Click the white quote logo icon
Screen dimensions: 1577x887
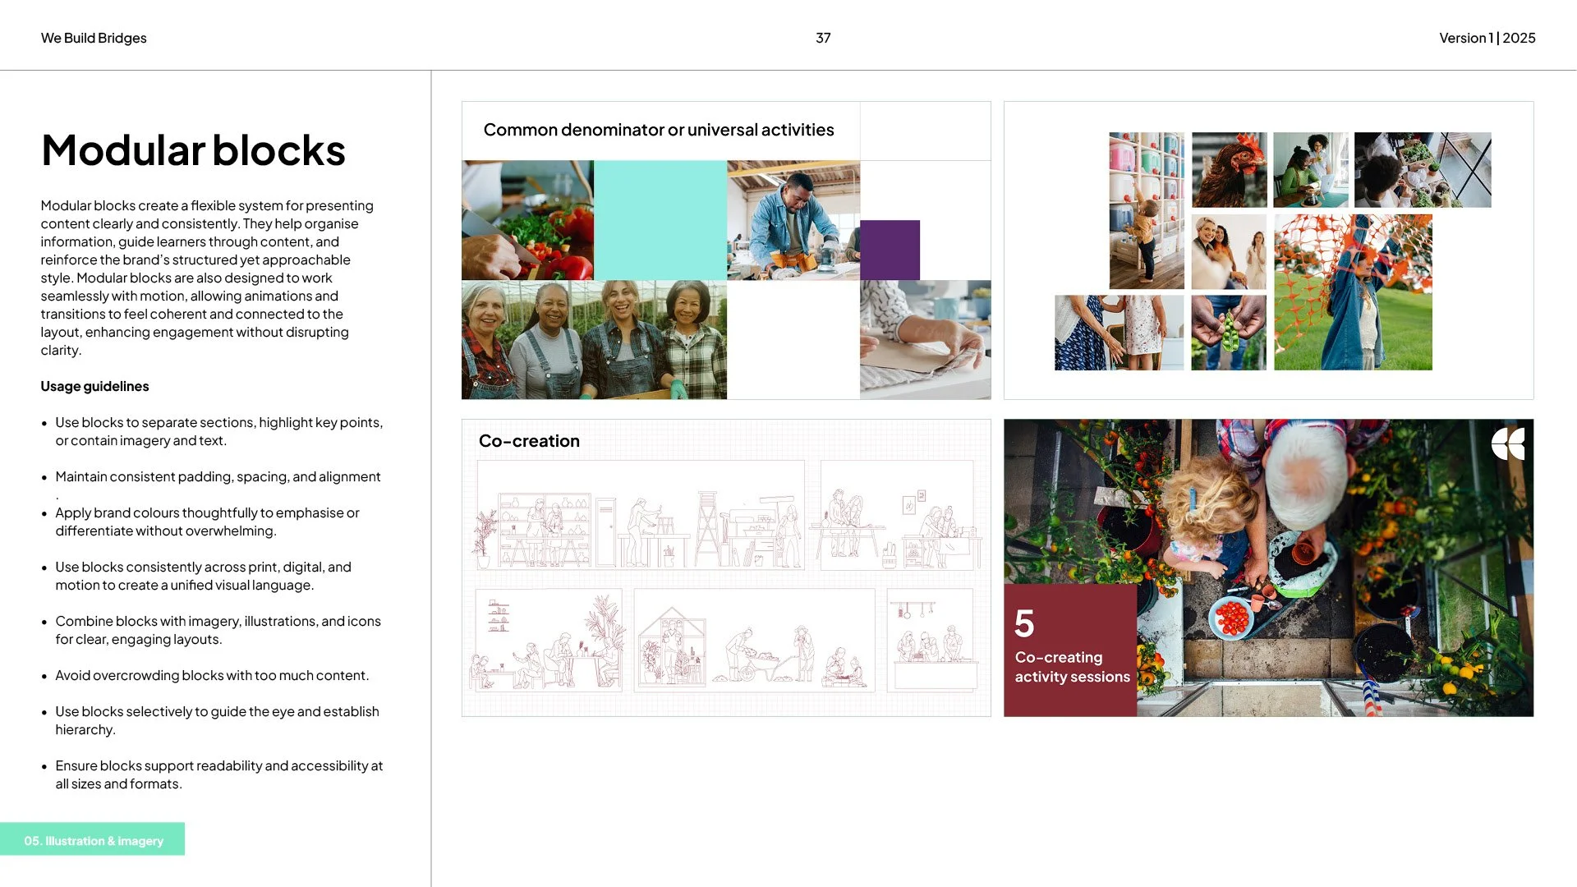tap(1508, 444)
